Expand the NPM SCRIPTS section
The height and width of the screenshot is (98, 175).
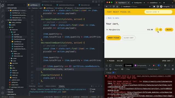(11, 94)
